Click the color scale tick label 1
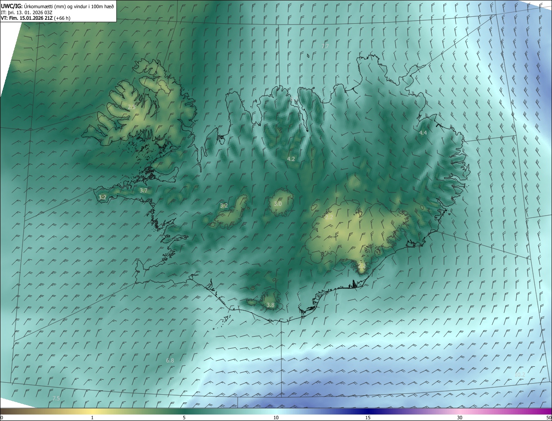This screenshot has height=421, width=552. click(x=92, y=418)
